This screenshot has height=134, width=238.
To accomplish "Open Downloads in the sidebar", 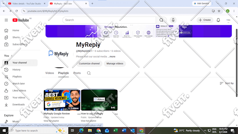I will pos(20,105).
